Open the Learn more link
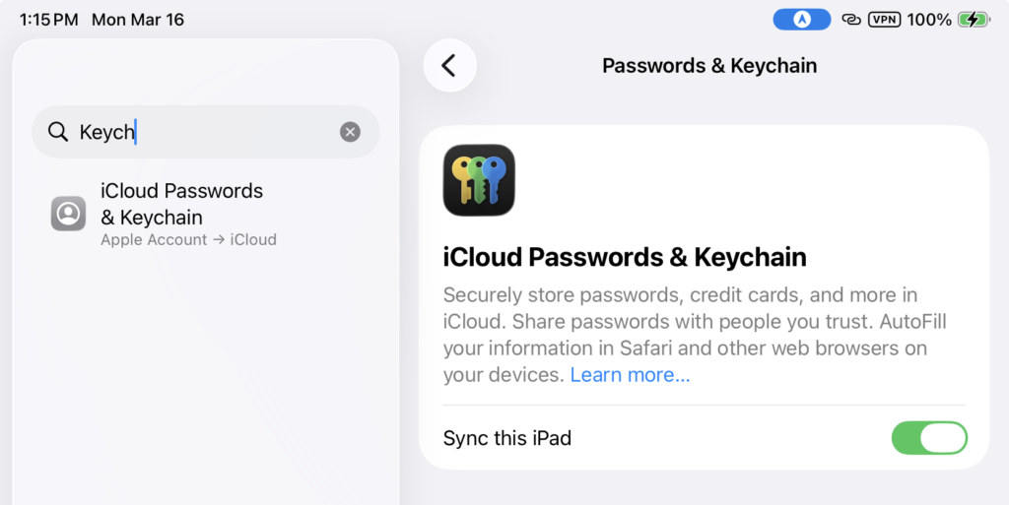This screenshot has height=505, width=1009. 630,375
